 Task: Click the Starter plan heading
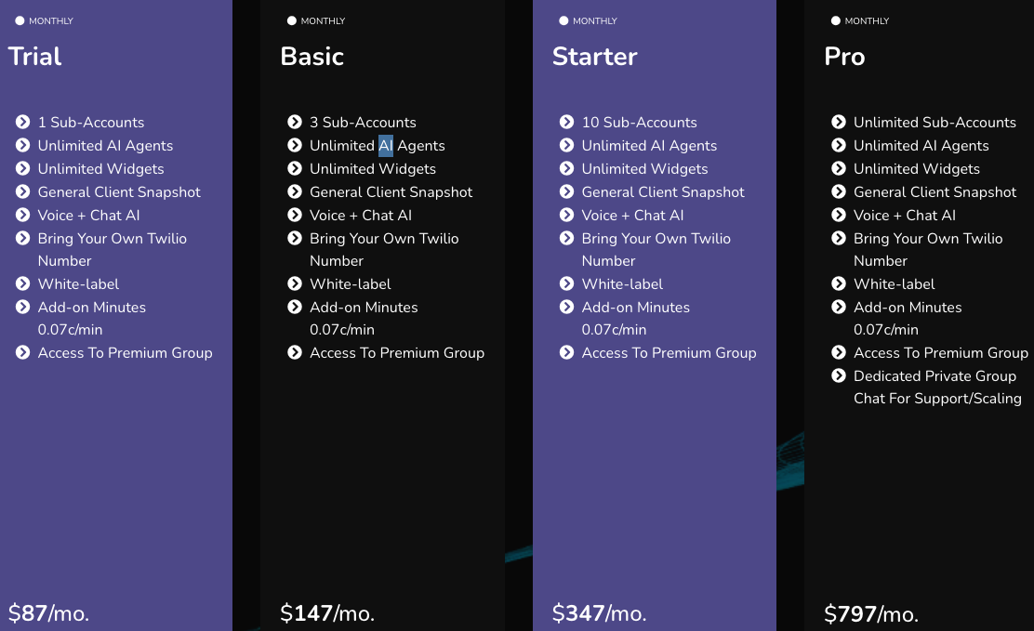click(x=594, y=57)
